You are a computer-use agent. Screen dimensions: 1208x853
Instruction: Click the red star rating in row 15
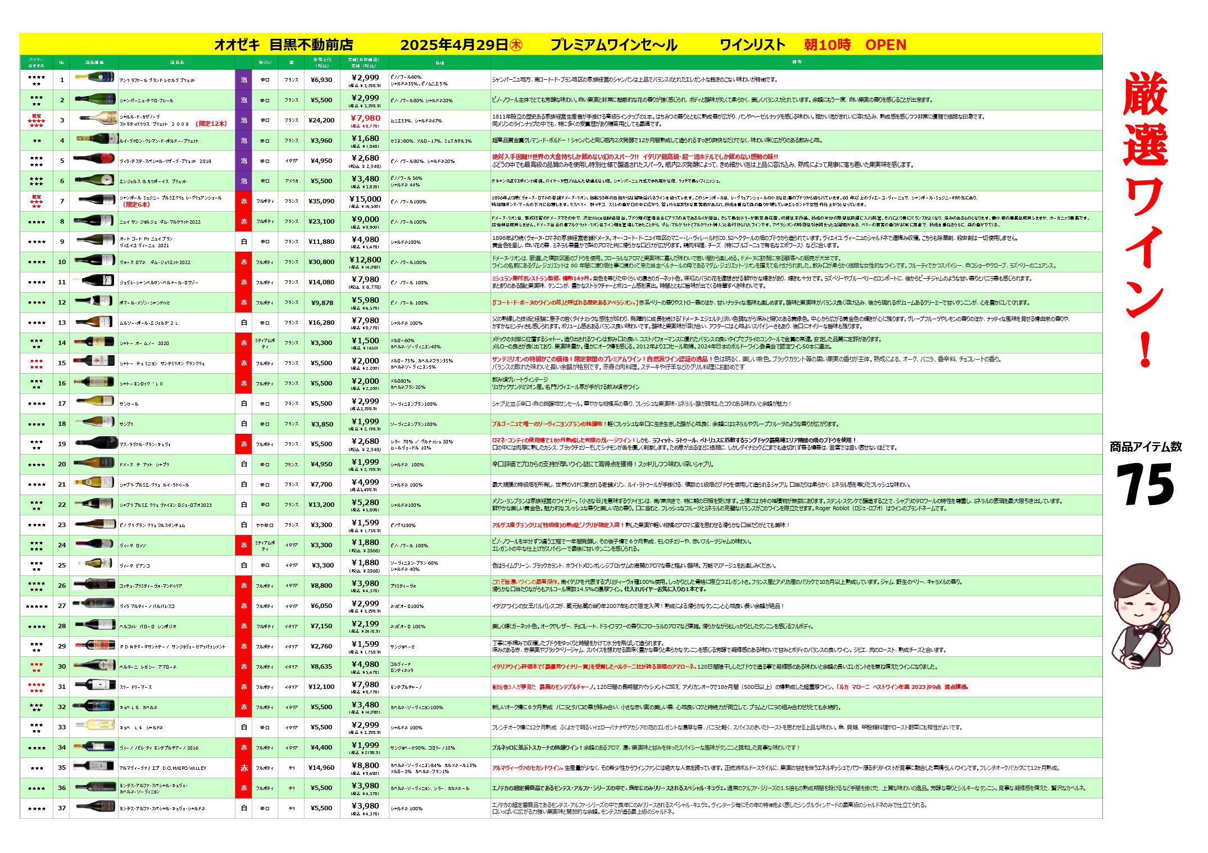click(37, 363)
